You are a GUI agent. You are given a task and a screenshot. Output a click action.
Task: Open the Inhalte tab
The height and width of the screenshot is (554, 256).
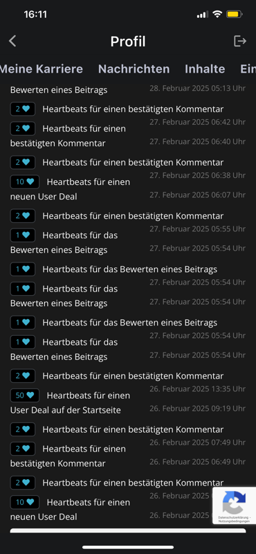click(205, 69)
